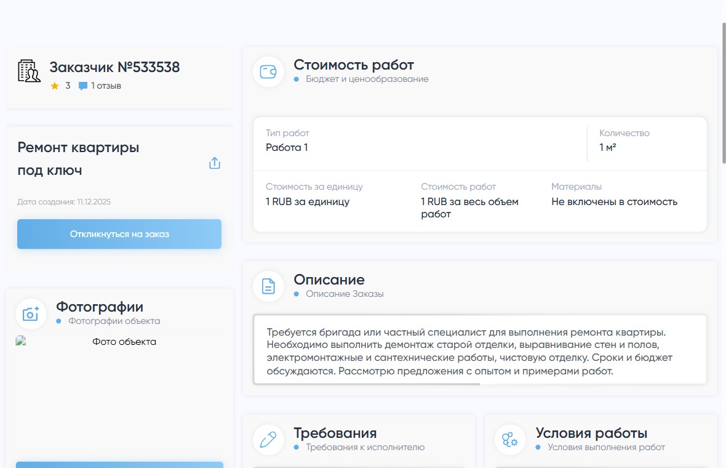Click the 1 м² quantity value
Viewport: 726px width, 468px height.
tap(607, 147)
